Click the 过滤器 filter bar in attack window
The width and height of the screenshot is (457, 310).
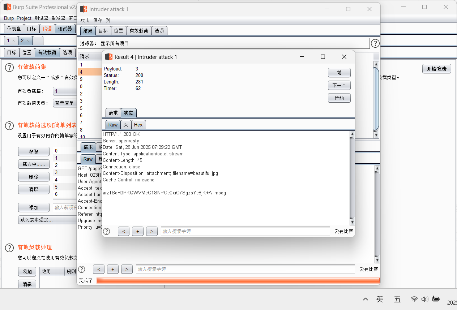click(x=223, y=43)
